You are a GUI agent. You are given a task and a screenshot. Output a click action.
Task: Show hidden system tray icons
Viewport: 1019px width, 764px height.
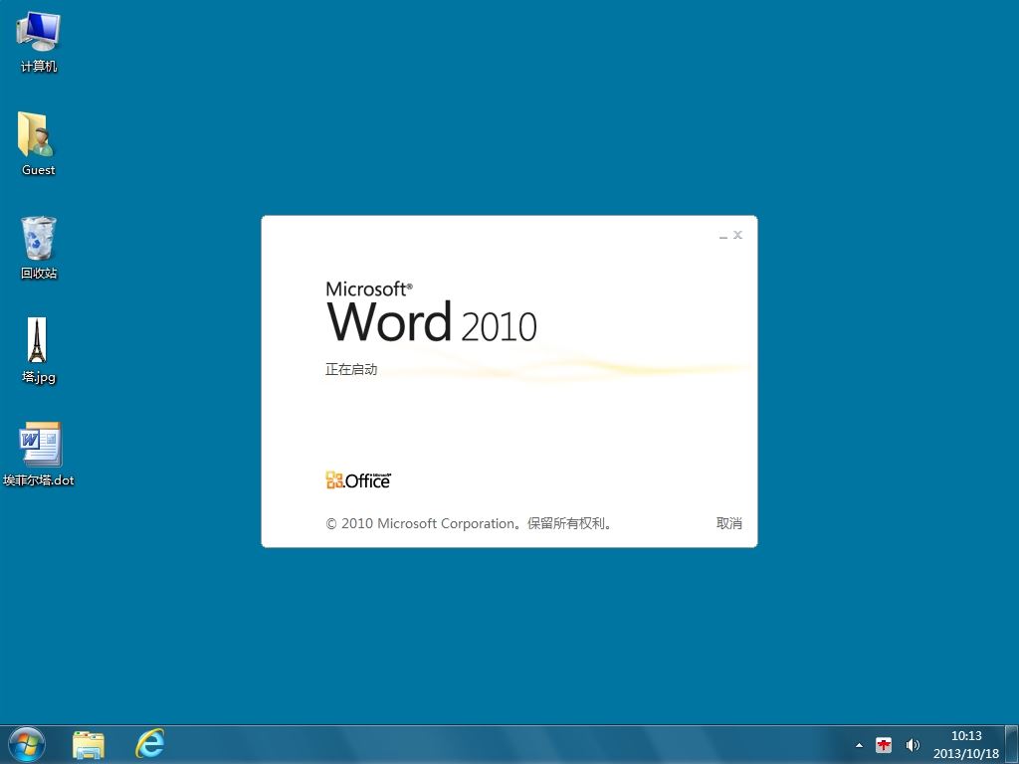pyautogui.click(x=859, y=745)
